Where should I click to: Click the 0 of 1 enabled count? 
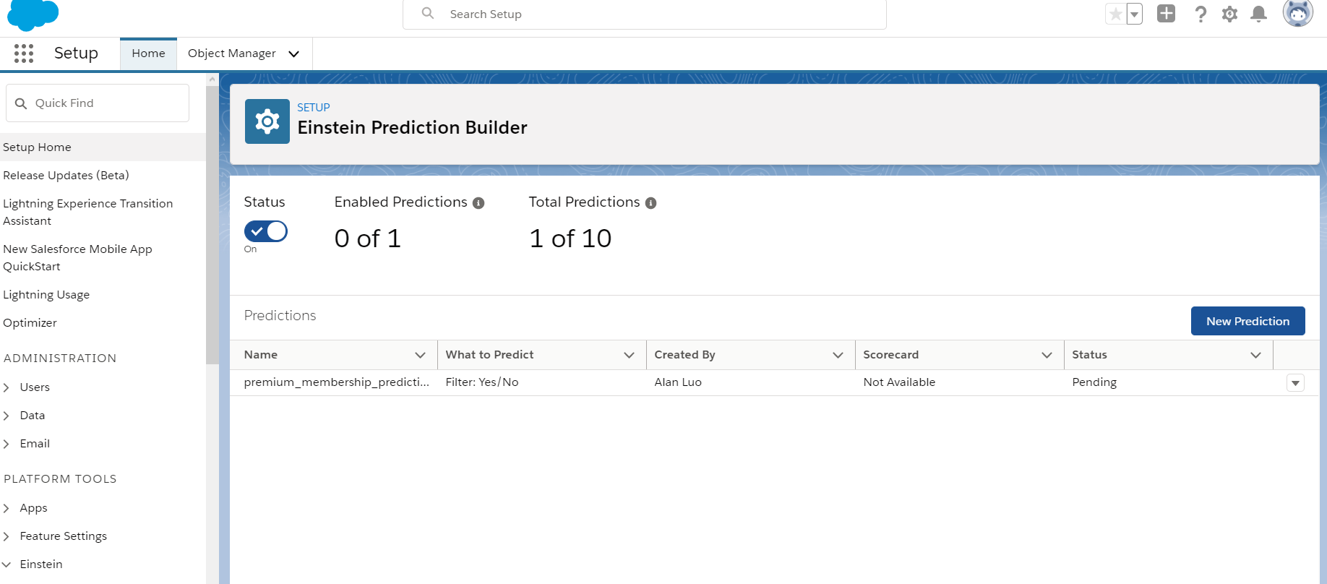pyautogui.click(x=367, y=239)
